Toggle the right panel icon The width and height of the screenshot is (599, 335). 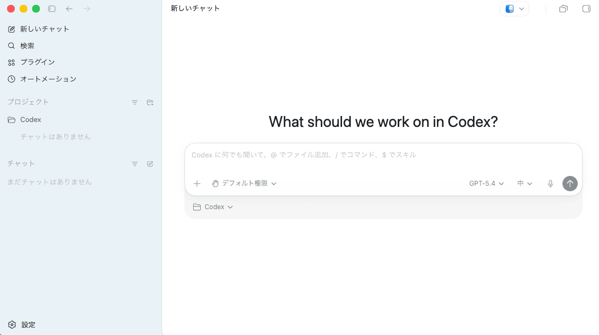point(586,9)
